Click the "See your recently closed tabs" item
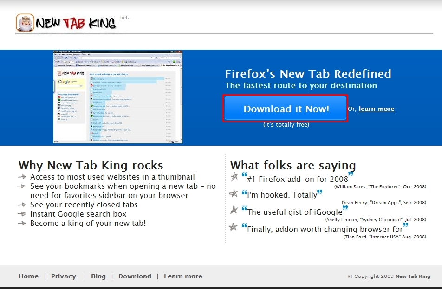Viewport: 442px width, 295px height. click(x=84, y=205)
